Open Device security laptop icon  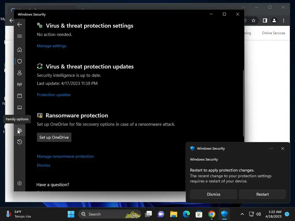[20, 107]
